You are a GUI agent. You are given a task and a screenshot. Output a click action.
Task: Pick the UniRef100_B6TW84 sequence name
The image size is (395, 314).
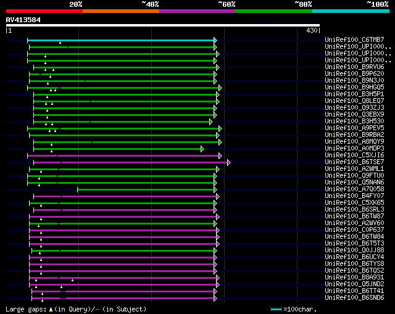tap(354, 237)
